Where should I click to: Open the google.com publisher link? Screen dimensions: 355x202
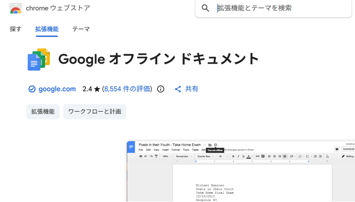[x=57, y=89]
